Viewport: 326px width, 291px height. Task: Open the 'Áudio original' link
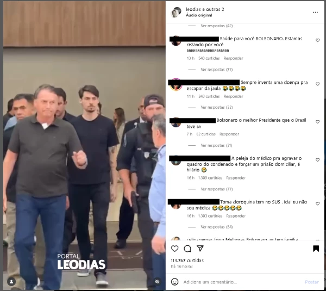click(199, 15)
